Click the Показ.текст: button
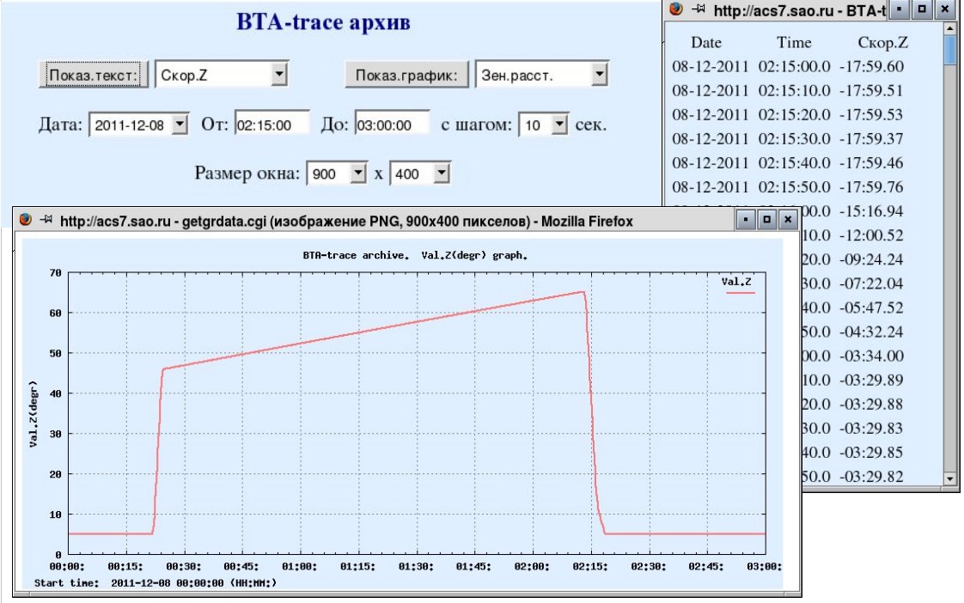 point(94,75)
